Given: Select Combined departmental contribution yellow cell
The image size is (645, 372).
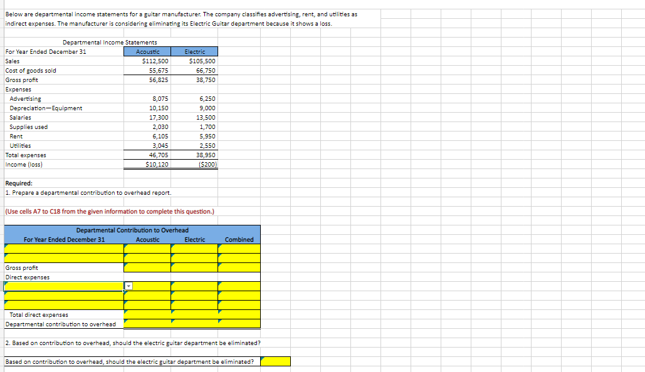Looking at the screenshot, I should (239, 324).
